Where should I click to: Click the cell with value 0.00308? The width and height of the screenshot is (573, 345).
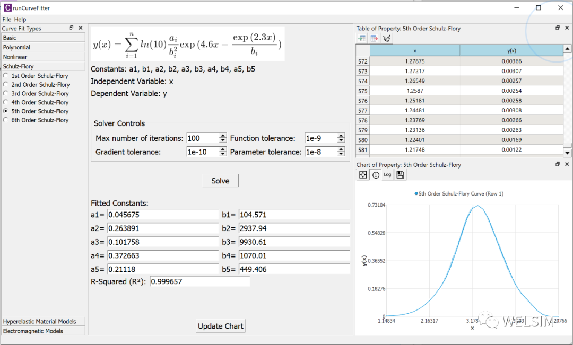[511, 110]
